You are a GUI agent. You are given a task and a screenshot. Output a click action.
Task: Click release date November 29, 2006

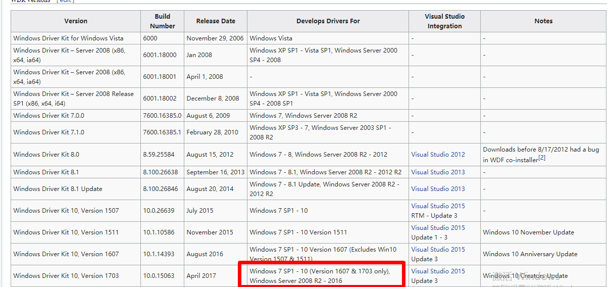click(x=215, y=38)
